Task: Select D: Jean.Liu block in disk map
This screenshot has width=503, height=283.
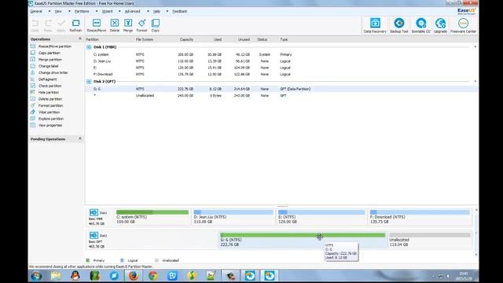Action: pos(233,217)
